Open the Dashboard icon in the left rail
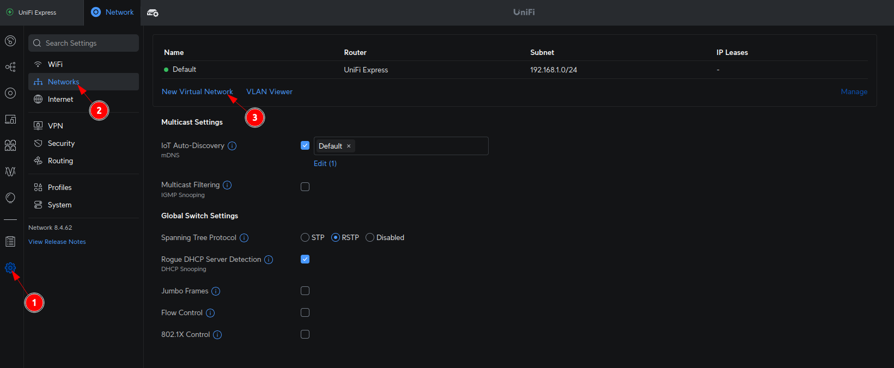This screenshot has width=894, height=368. [10, 41]
